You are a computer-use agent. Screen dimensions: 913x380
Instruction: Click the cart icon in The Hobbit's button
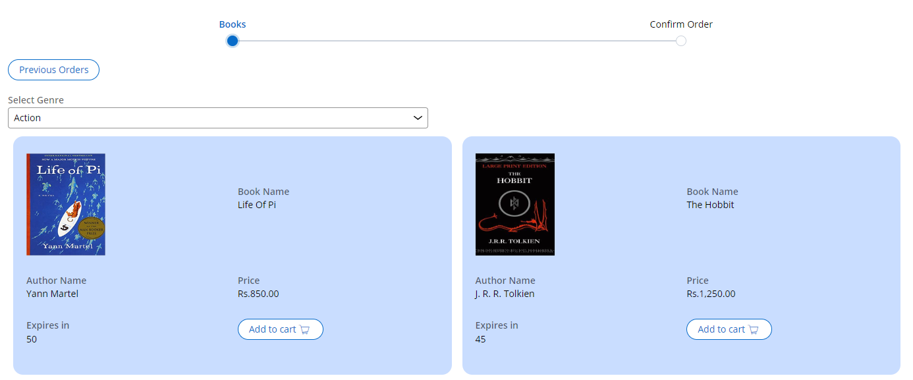tap(754, 329)
